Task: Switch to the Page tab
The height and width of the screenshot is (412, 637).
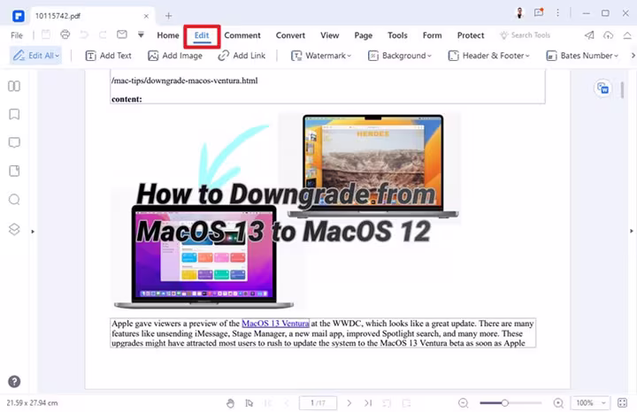Action: pyautogui.click(x=364, y=35)
